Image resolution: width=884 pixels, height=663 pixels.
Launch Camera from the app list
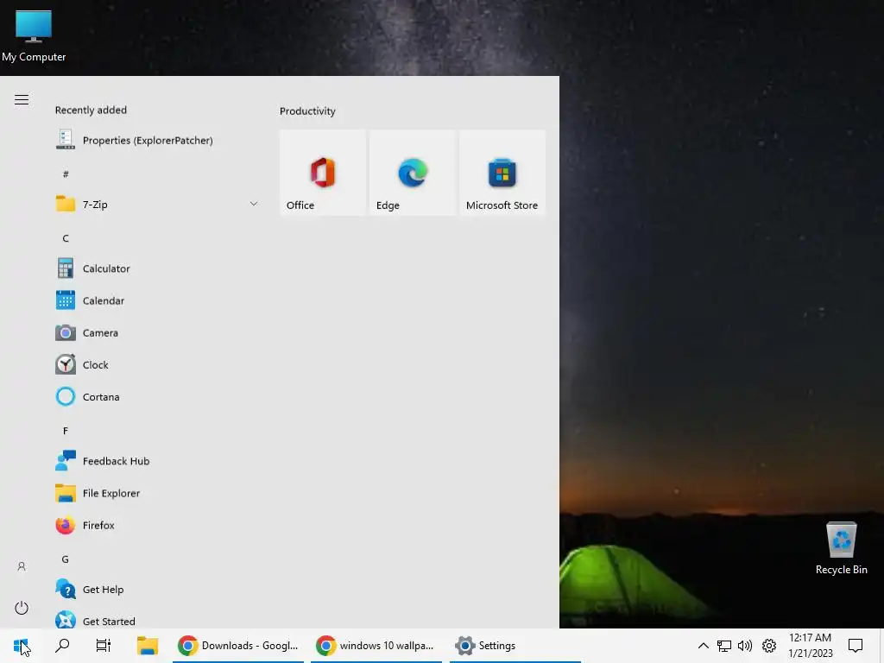pyautogui.click(x=158, y=332)
